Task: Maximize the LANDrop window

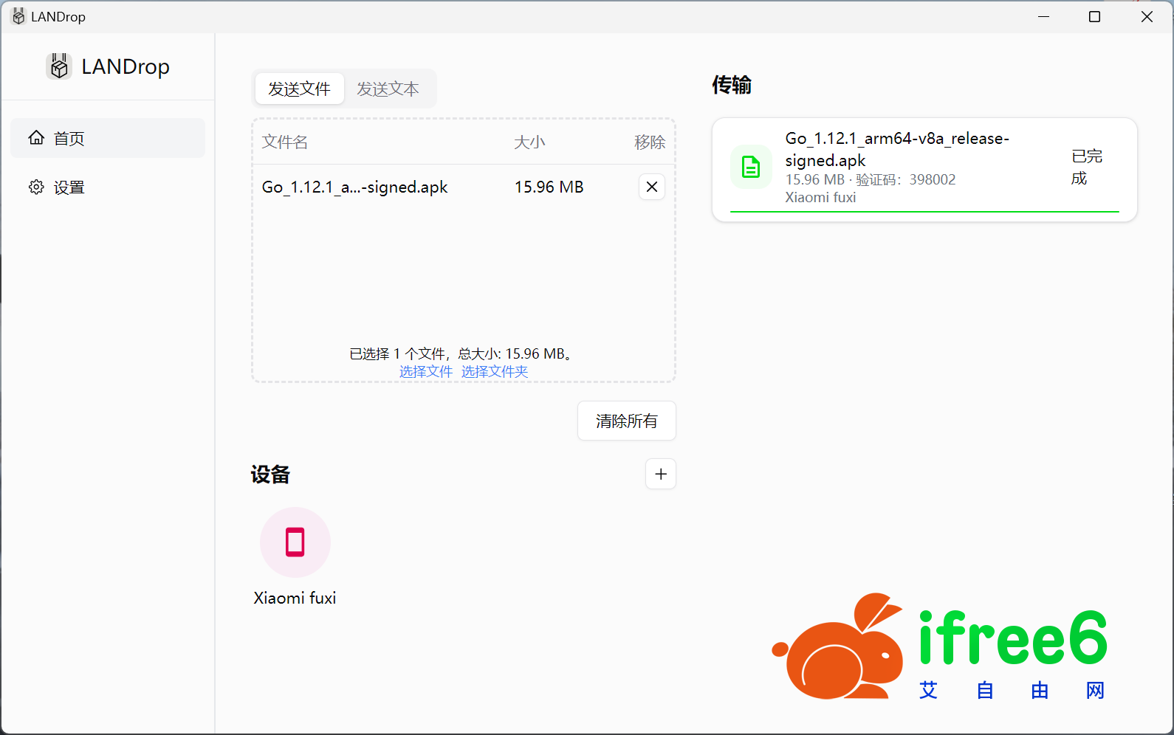Action: (1094, 16)
